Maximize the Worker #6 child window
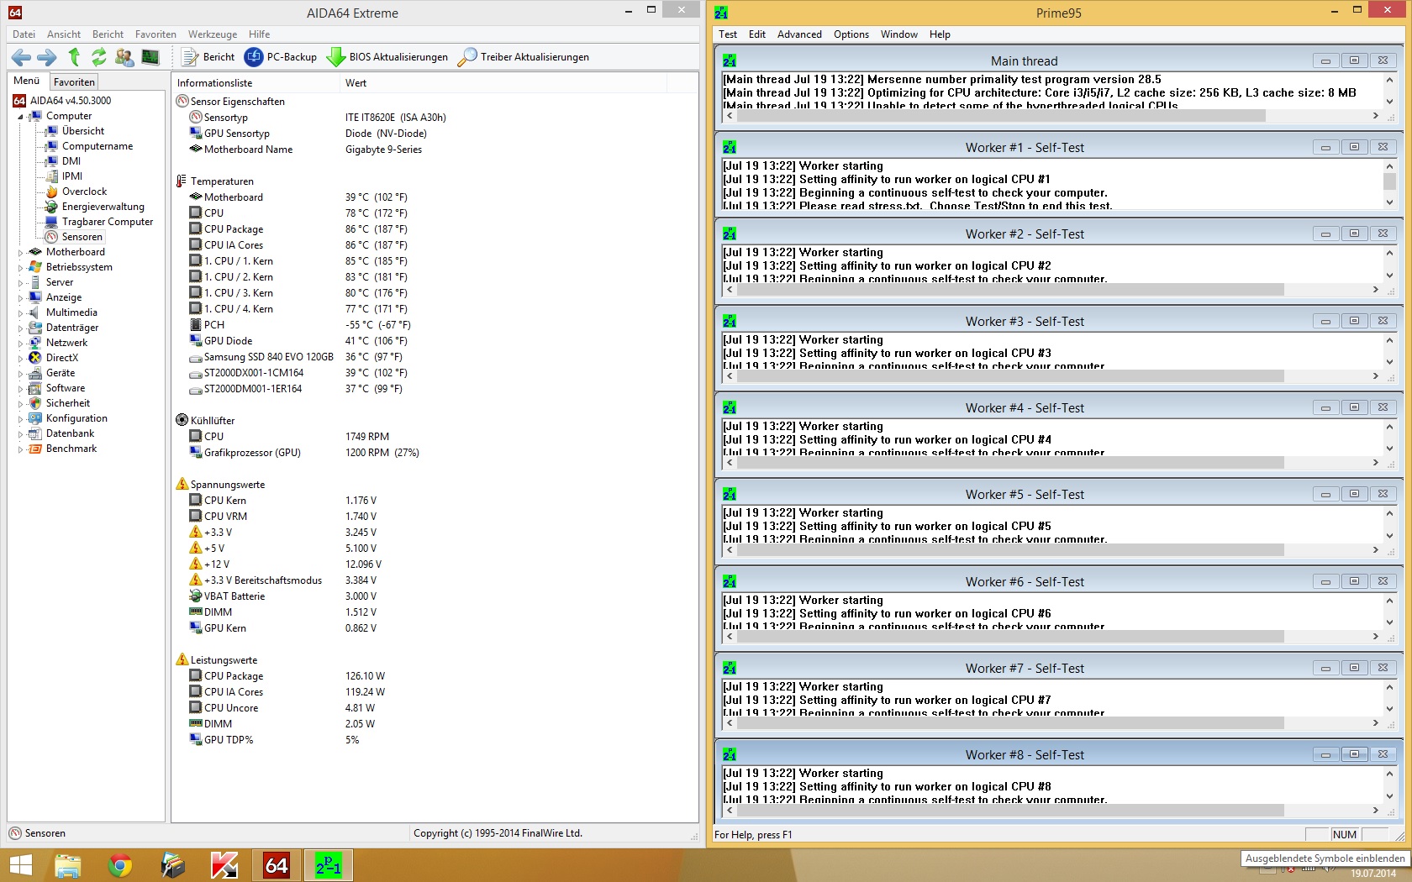Image resolution: width=1412 pixels, height=882 pixels. click(1354, 581)
